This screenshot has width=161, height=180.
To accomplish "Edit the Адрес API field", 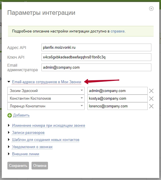I will click(96, 47).
